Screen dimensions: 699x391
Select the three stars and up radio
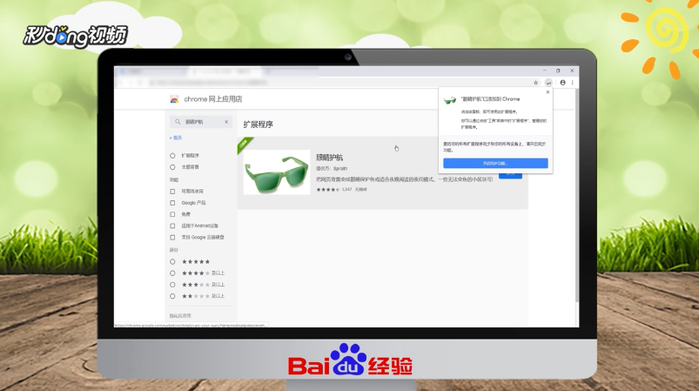click(x=172, y=285)
